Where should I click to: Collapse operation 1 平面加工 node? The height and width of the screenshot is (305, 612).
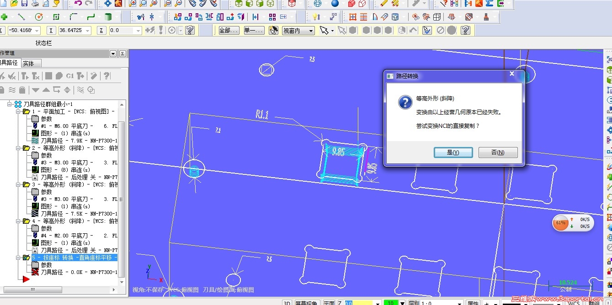[18, 111]
